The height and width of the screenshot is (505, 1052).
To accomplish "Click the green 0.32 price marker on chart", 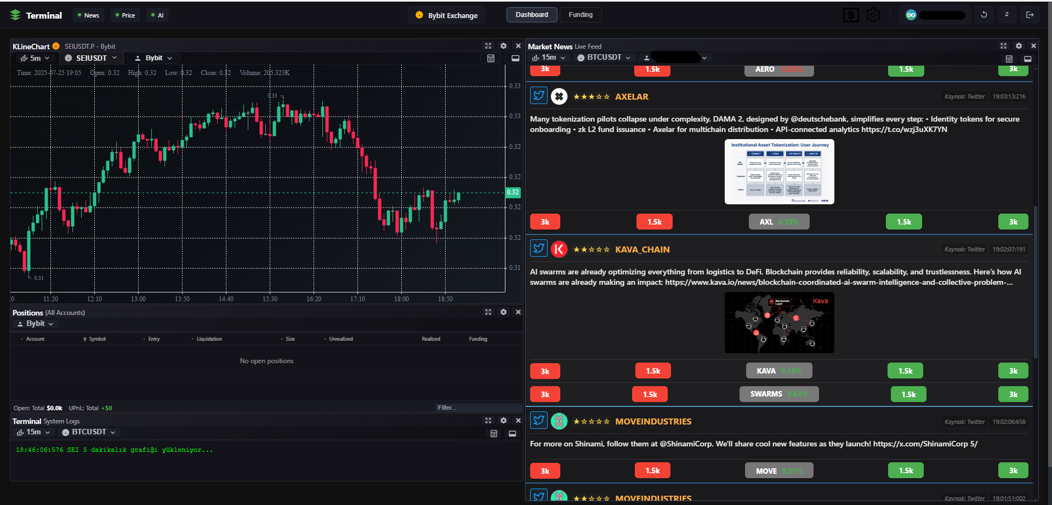I will 513,192.
